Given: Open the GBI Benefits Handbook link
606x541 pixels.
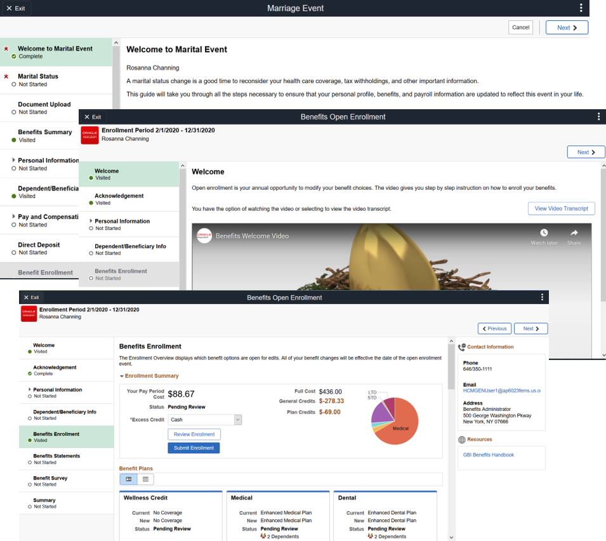Looking at the screenshot, I should 490,454.
